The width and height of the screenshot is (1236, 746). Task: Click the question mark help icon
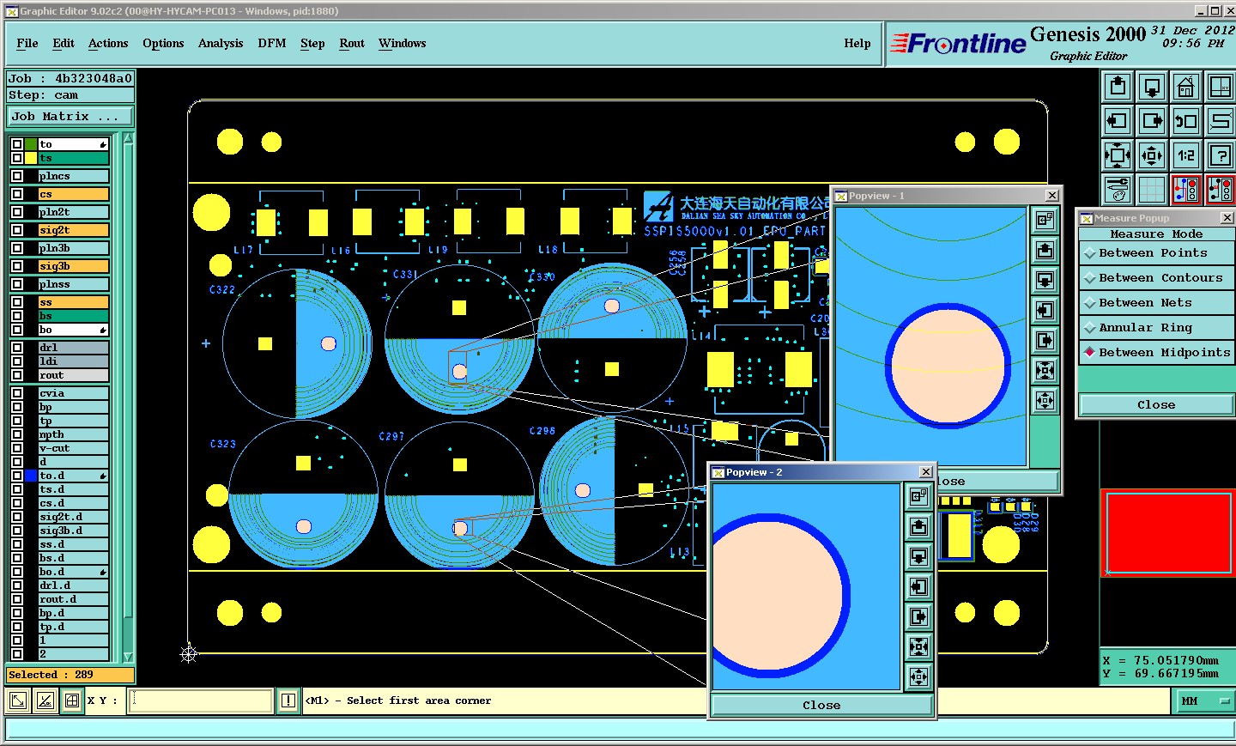point(1220,155)
